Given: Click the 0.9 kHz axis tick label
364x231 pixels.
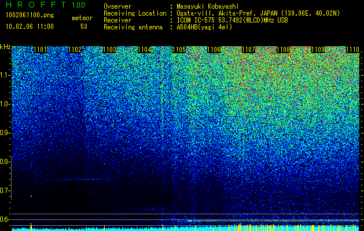Looking at the screenshot, I should pos(5,133).
